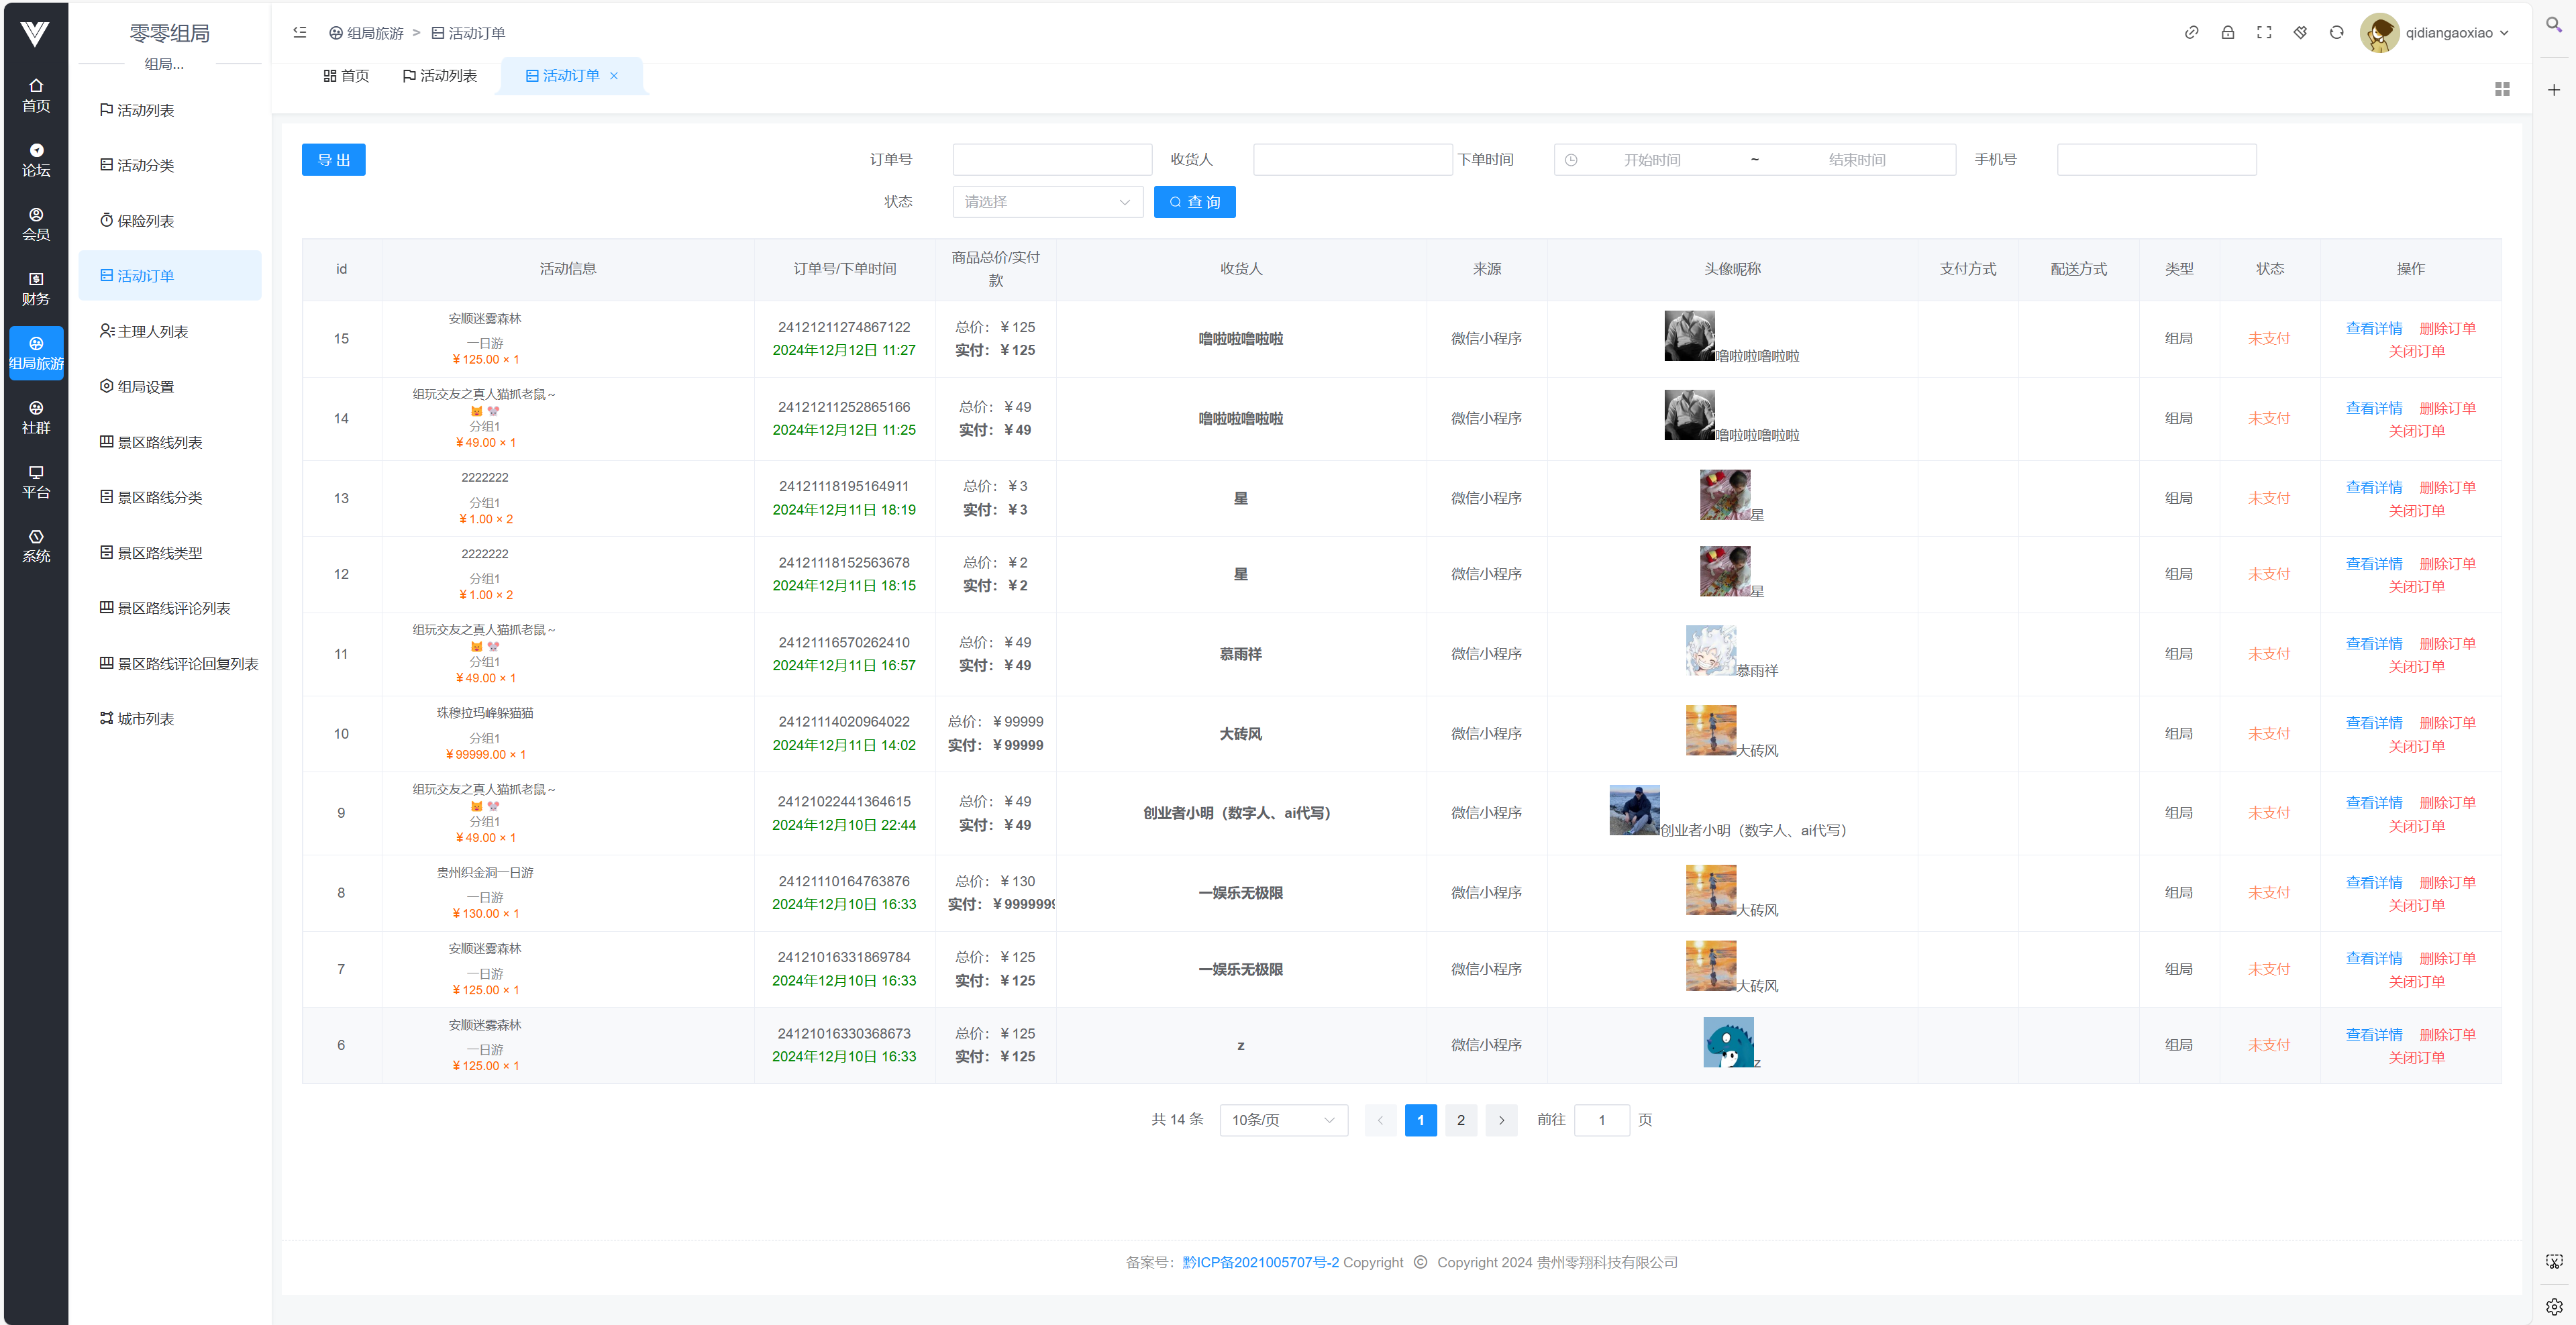The width and height of the screenshot is (2576, 1325).
Task: Toggle fullscreen mode icon
Action: click(x=2263, y=33)
